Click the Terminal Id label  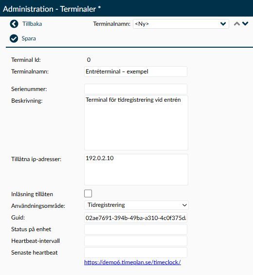[26, 60]
